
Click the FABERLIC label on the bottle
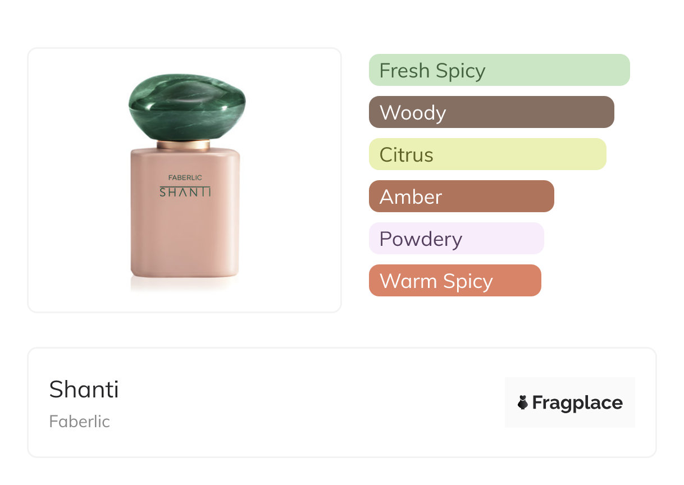(x=185, y=178)
